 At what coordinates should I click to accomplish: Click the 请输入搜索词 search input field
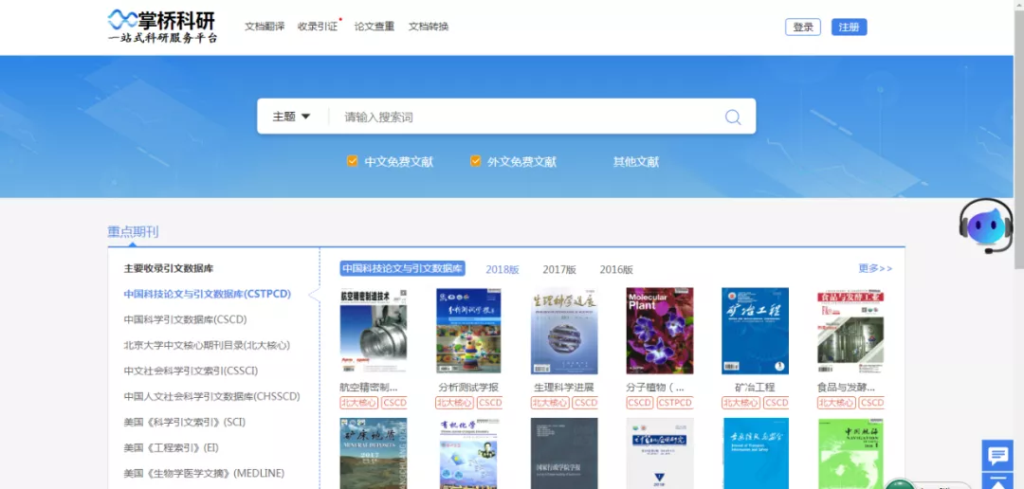521,117
